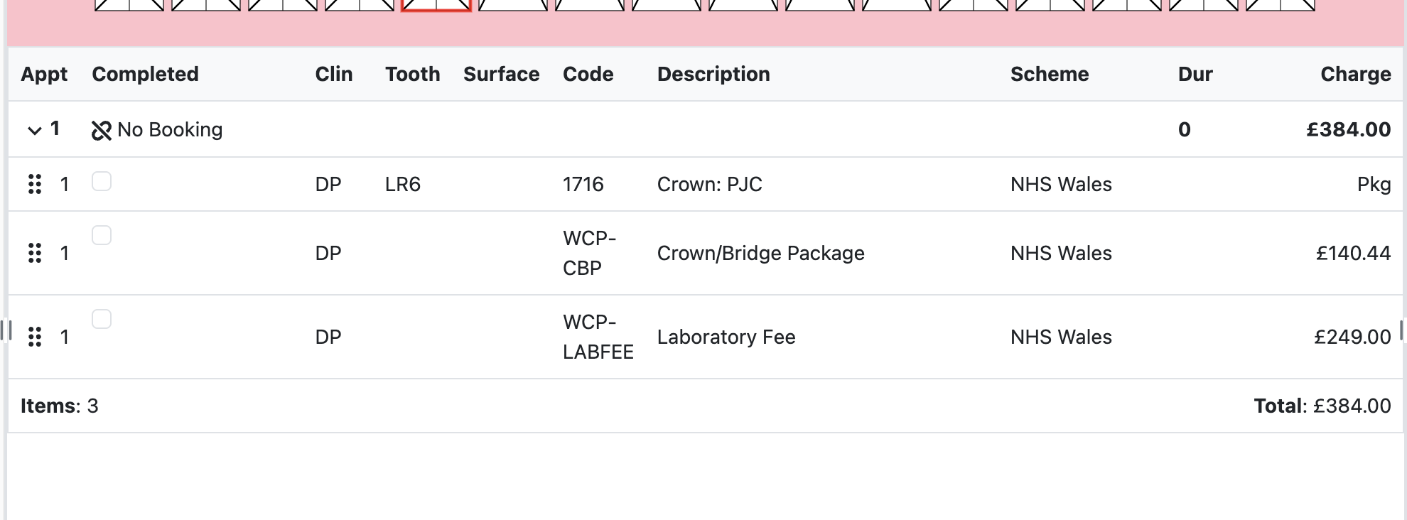Mark Laboratory Fee item as completed
1407x520 pixels.
tap(102, 319)
